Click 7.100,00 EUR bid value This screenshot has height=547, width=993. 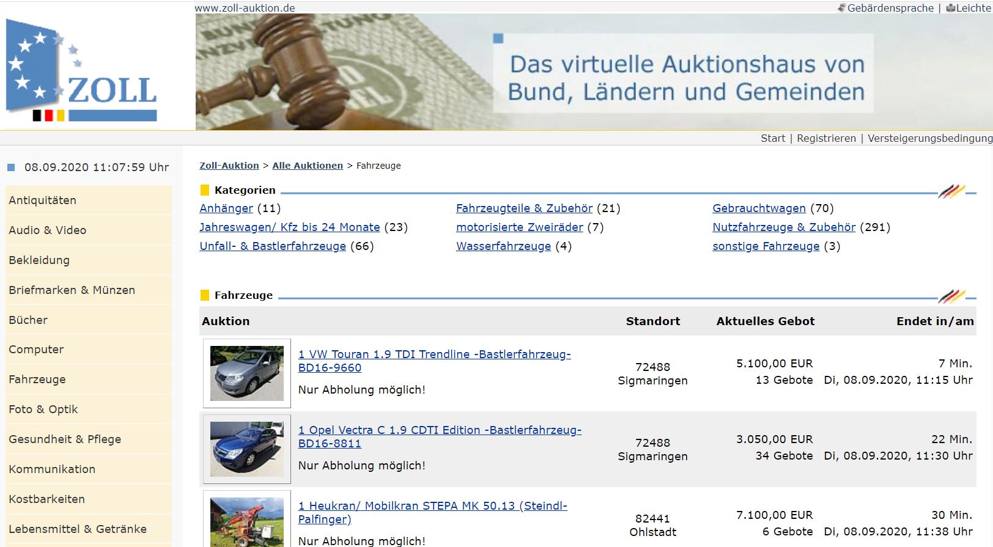point(775,515)
